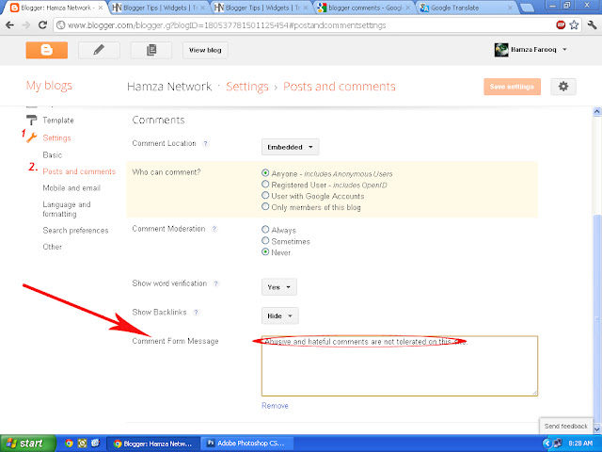Open Chrome's wrench menu icon

[592, 25]
